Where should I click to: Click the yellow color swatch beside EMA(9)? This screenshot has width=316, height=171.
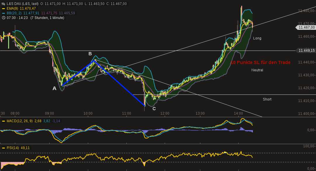(x=3, y=8)
